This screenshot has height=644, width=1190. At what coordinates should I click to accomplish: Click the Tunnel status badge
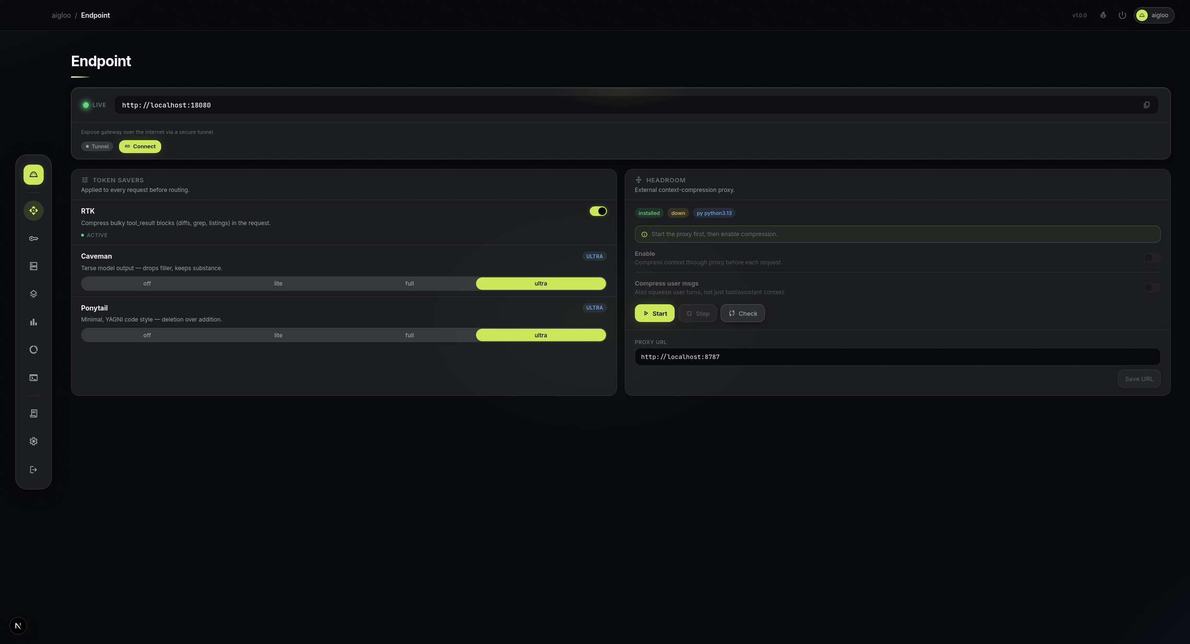[97, 146]
